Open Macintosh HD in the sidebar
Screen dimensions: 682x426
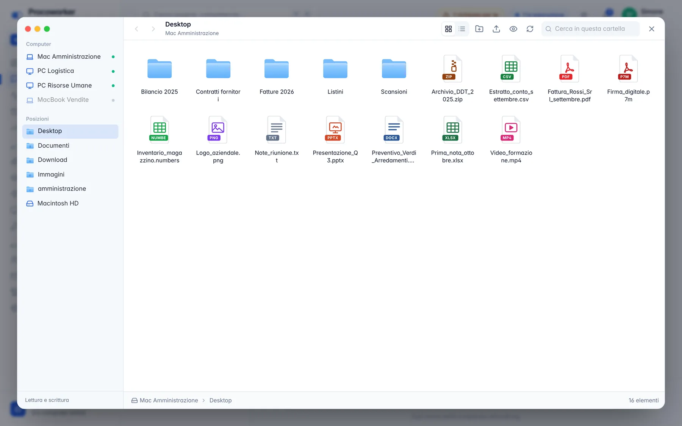coord(70,203)
